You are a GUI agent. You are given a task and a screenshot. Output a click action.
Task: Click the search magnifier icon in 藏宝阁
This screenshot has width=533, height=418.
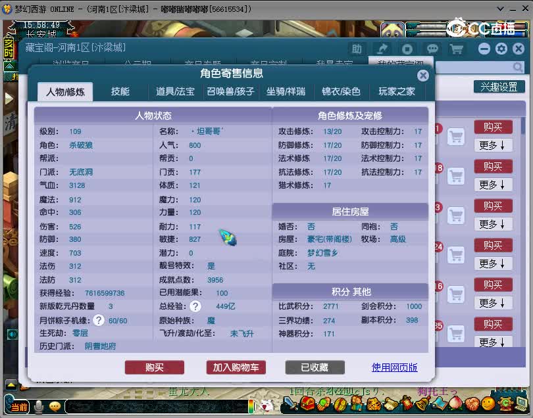coord(518,67)
